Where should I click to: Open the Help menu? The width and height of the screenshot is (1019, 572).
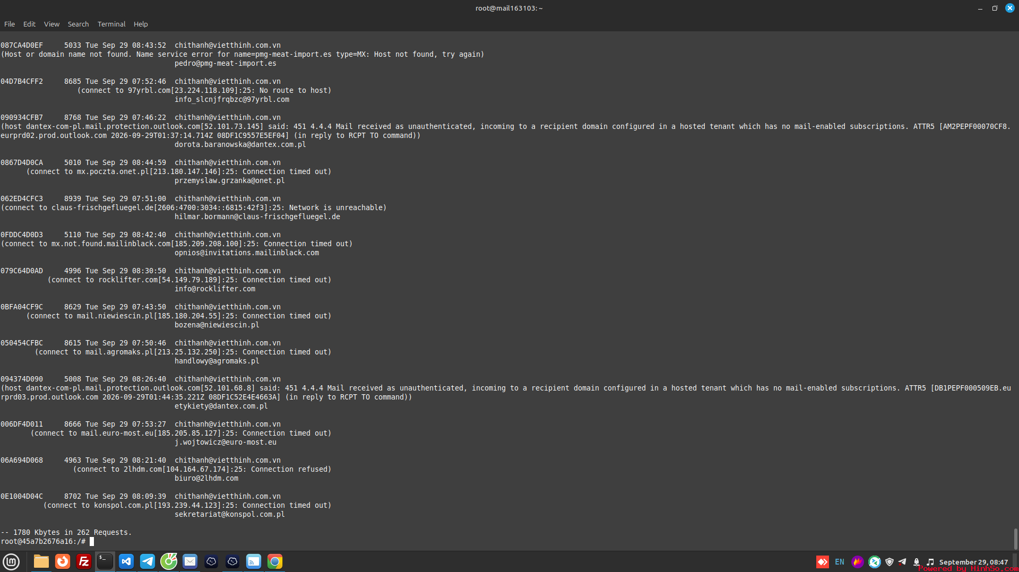(x=141, y=24)
